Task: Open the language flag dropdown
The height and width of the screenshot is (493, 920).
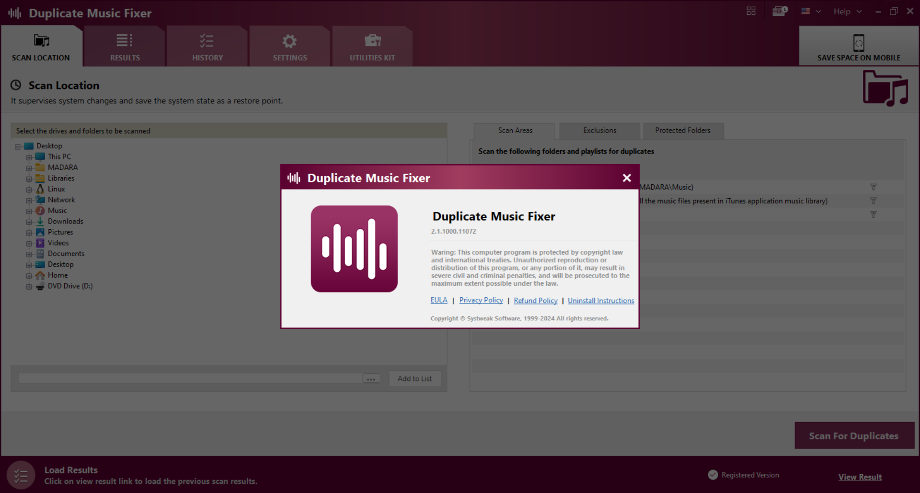Action: (811, 11)
